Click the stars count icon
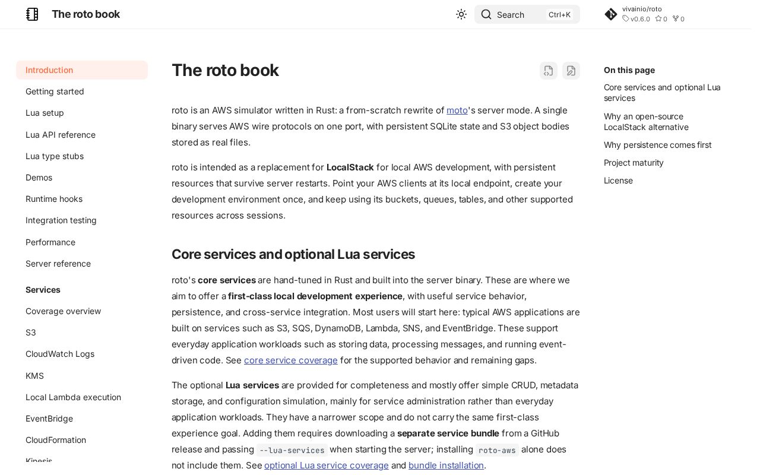Image resolution: width=760 pixels, height=475 pixels. 658,19
